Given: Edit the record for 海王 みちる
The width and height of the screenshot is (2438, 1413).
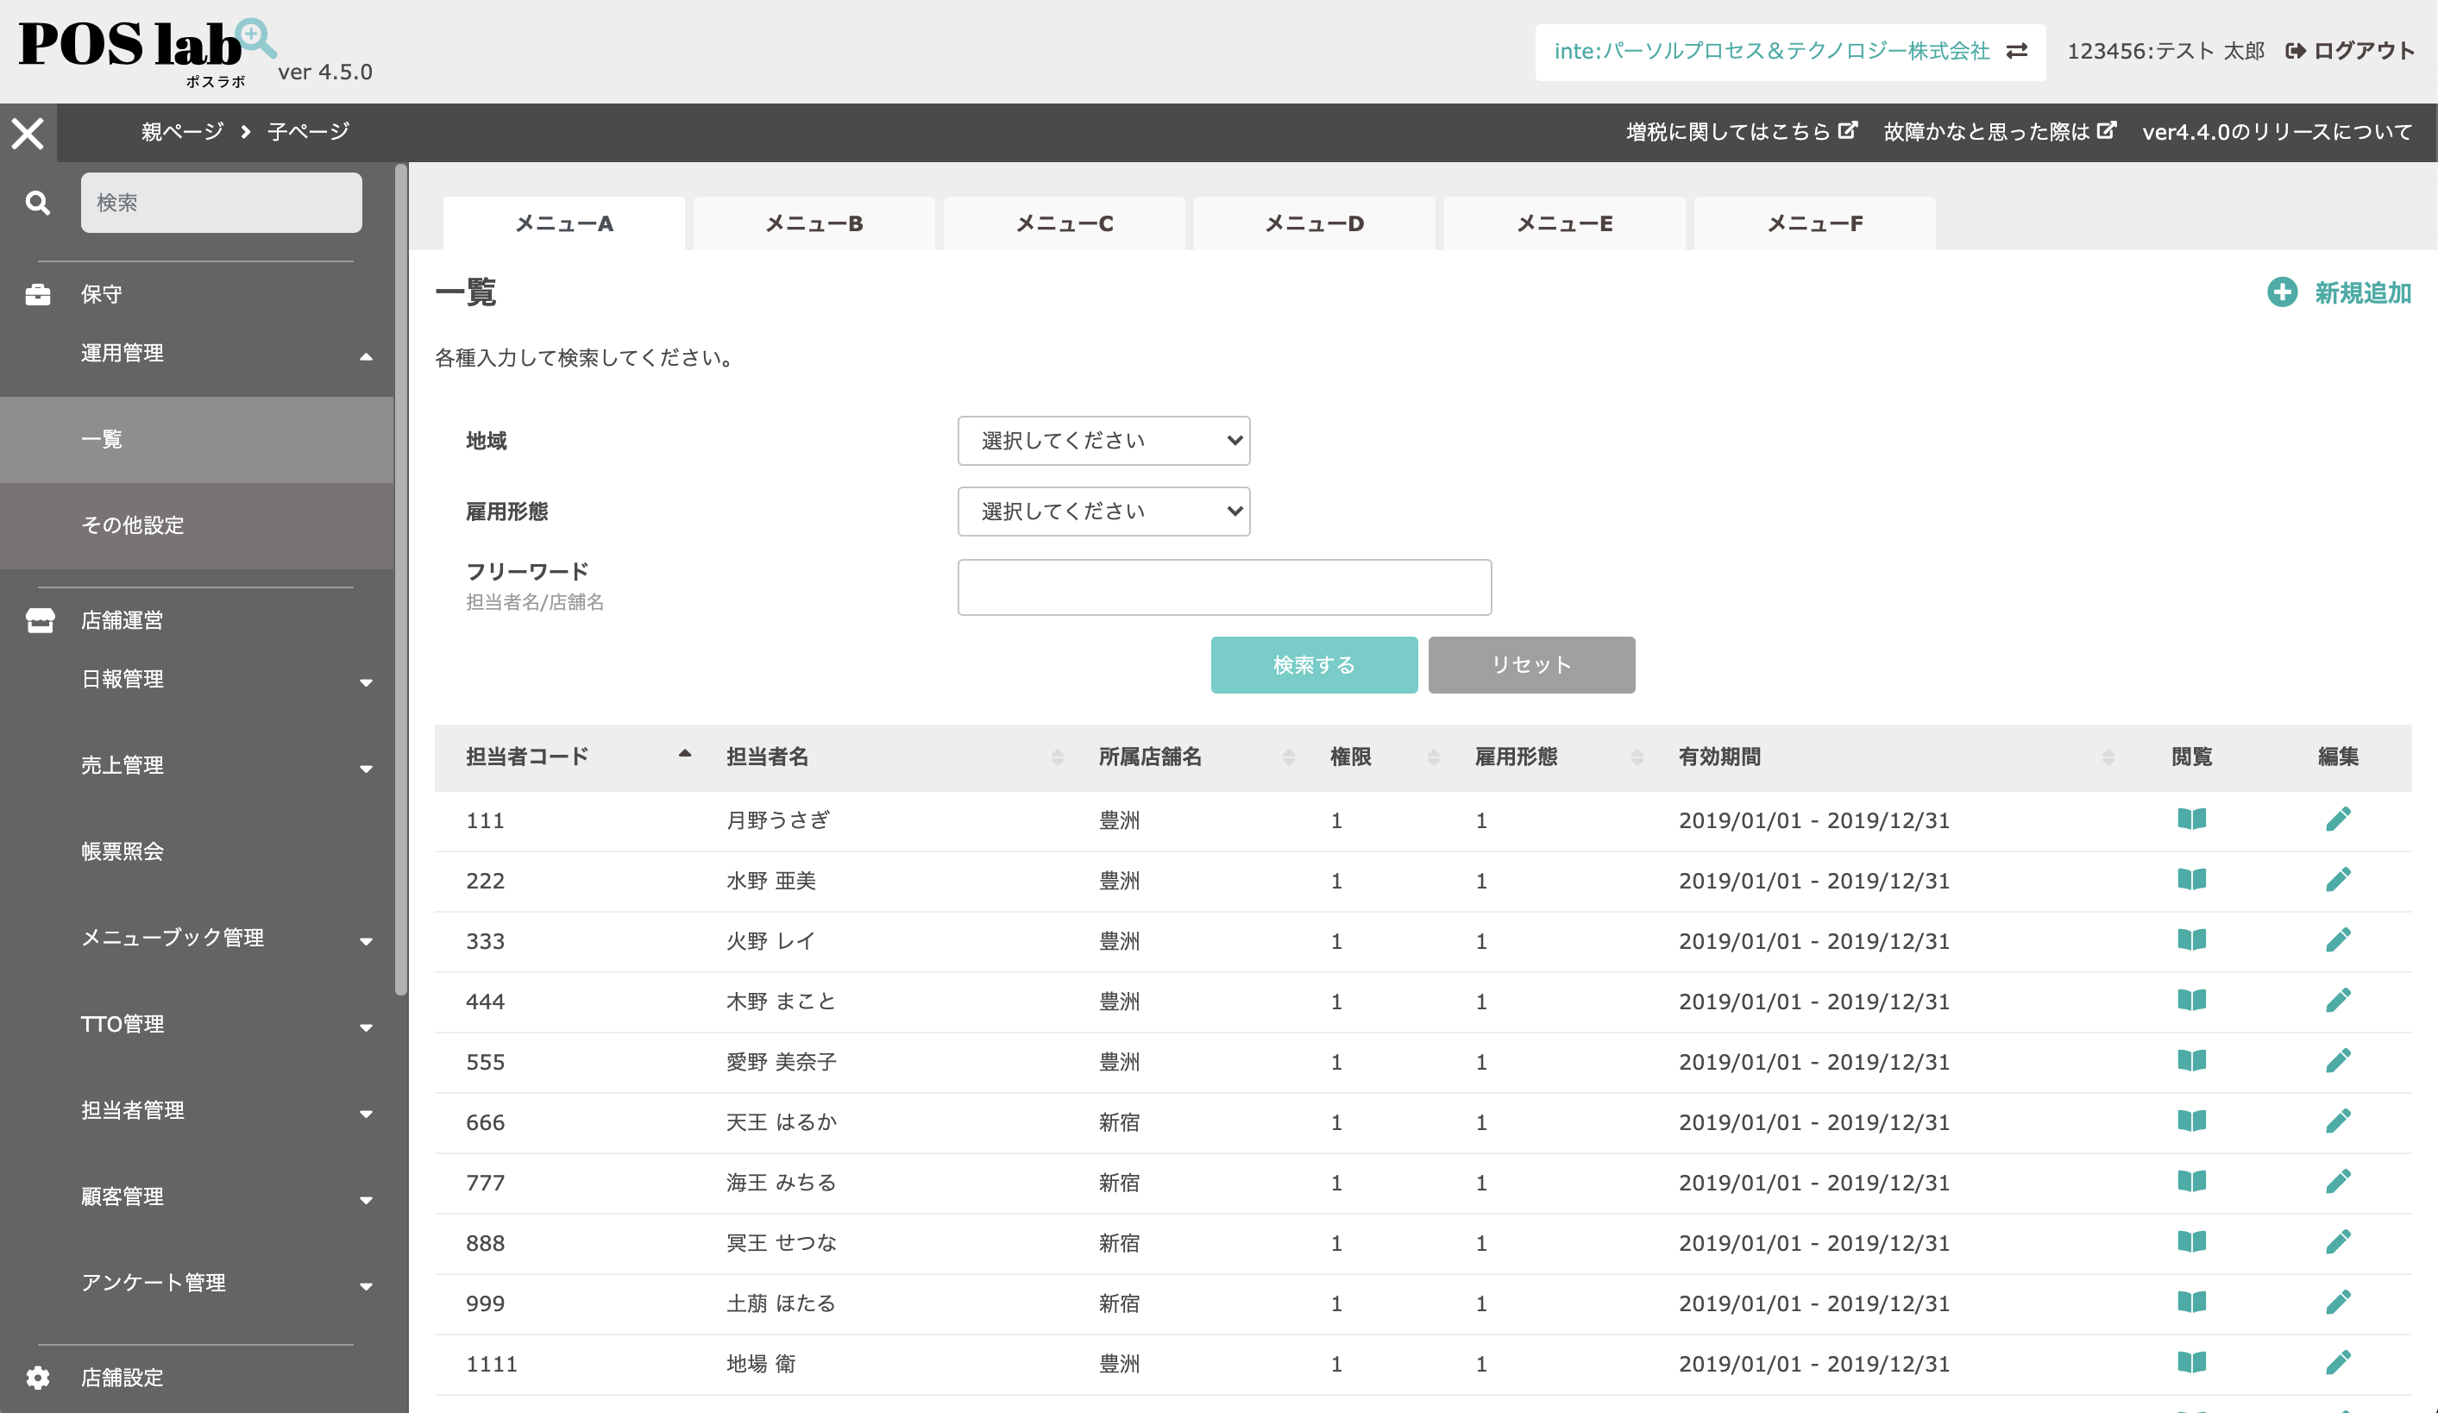Looking at the screenshot, I should pyautogui.click(x=2337, y=1181).
